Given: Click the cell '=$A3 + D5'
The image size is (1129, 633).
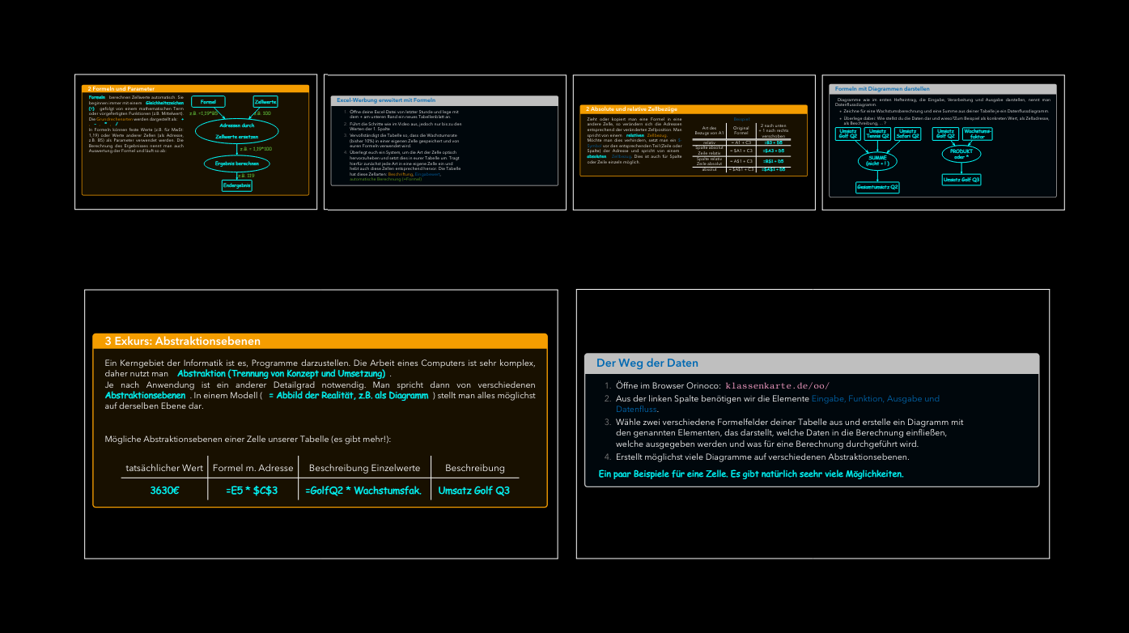Looking at the screenshot, I should click(x=774, y=151).
